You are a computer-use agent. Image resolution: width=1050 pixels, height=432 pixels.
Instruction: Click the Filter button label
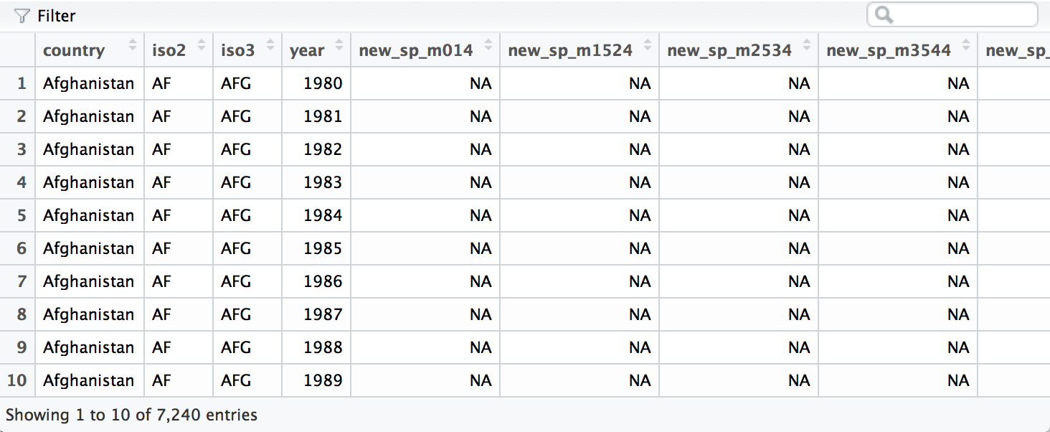click(x=56, y=16)
